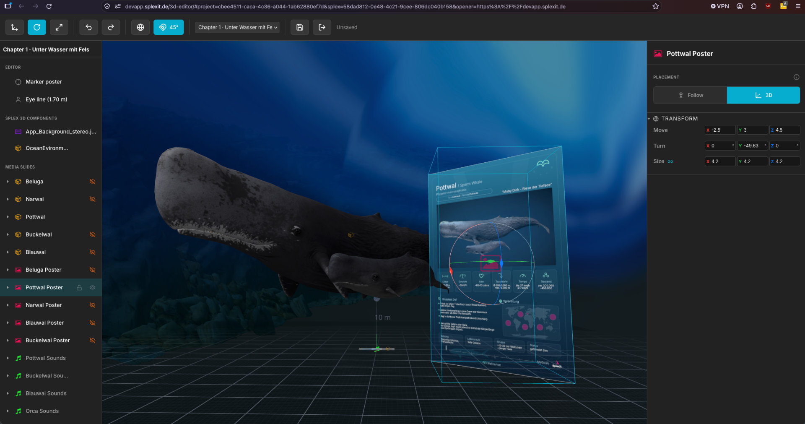This screenshot has width=805, height=424.
Task: Open the browser hamburger menu
Action: click(x=798, y=6)
